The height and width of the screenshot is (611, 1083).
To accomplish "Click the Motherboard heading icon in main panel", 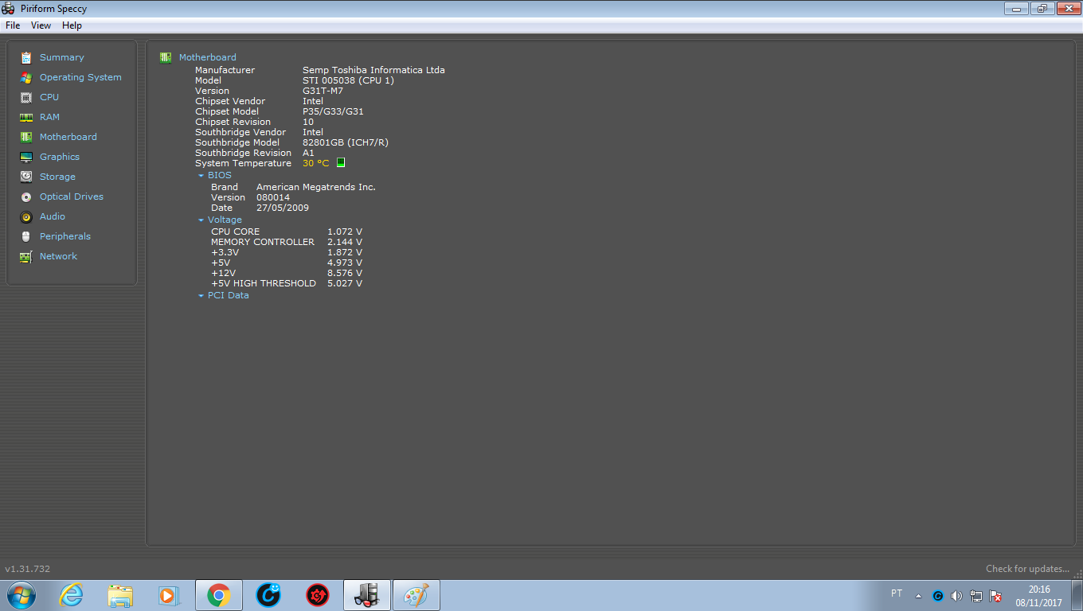I will click(x=166, y=57).
